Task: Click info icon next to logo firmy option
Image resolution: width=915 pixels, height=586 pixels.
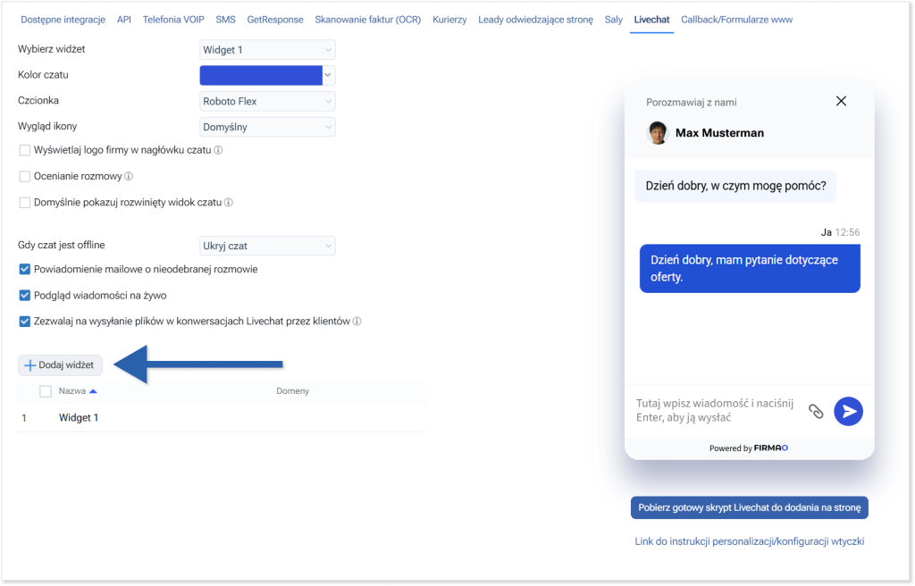Action: pos(219,150)
